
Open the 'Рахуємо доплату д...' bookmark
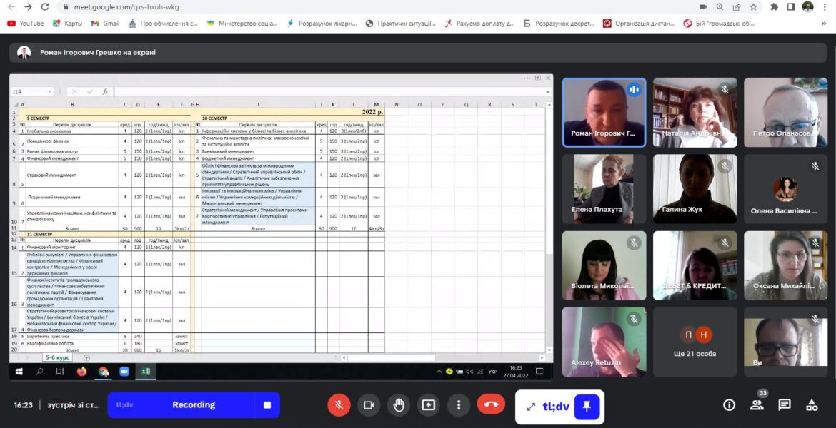click(x=480, y=24)
